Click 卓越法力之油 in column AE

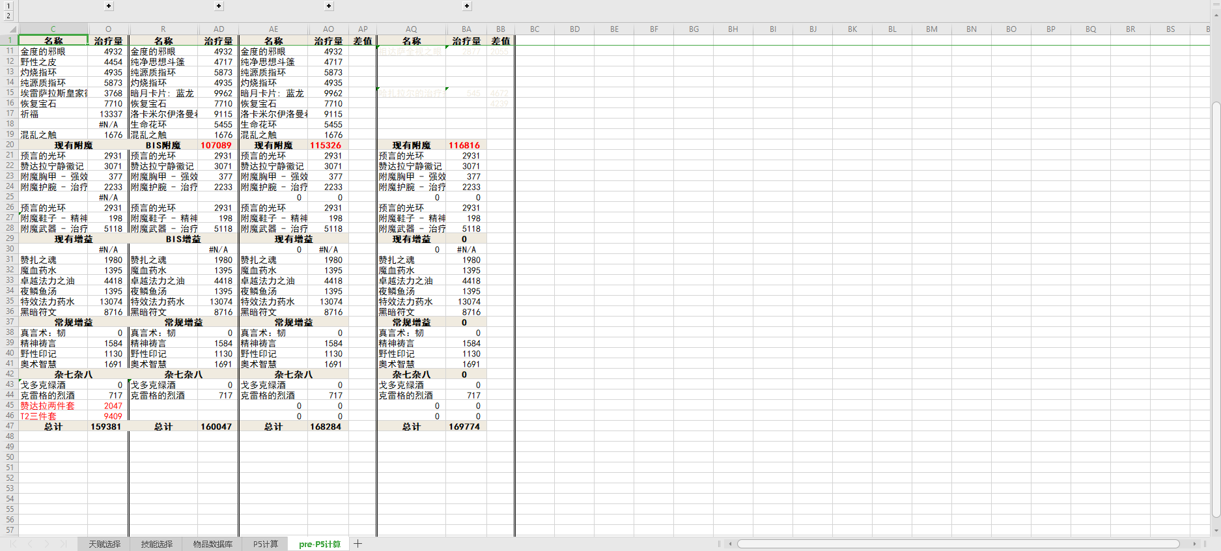click(274, 281)
